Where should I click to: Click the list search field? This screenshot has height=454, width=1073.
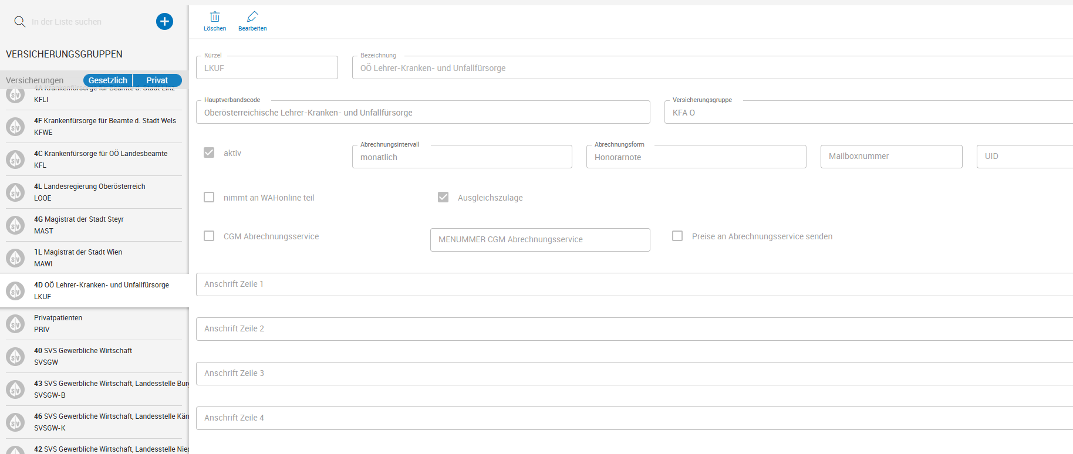[88, 22]
